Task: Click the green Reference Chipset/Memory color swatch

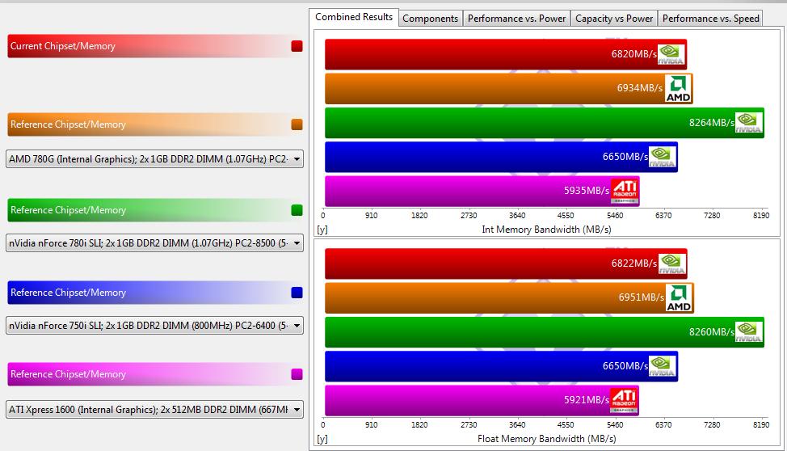Action: click(297, 210)
